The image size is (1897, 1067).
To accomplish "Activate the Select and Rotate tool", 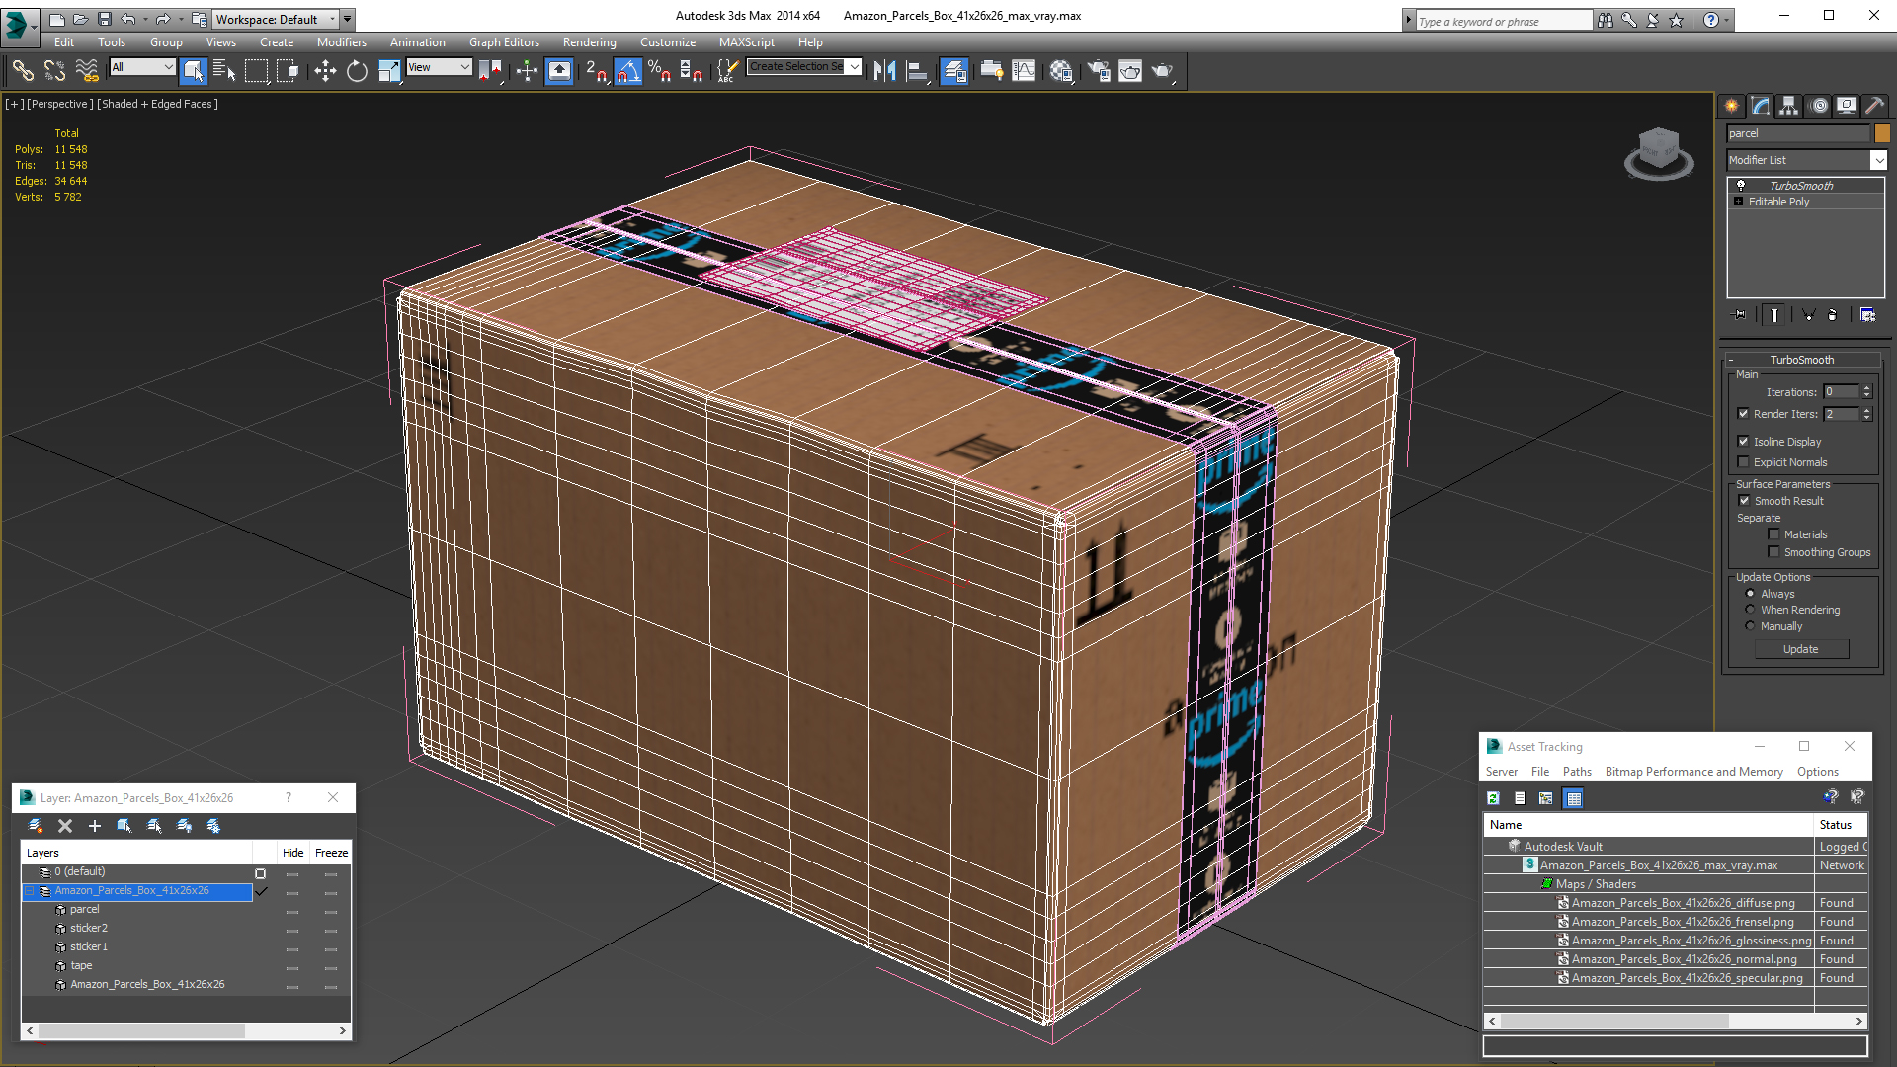I will pyautogui.click(x=357, y=70).
